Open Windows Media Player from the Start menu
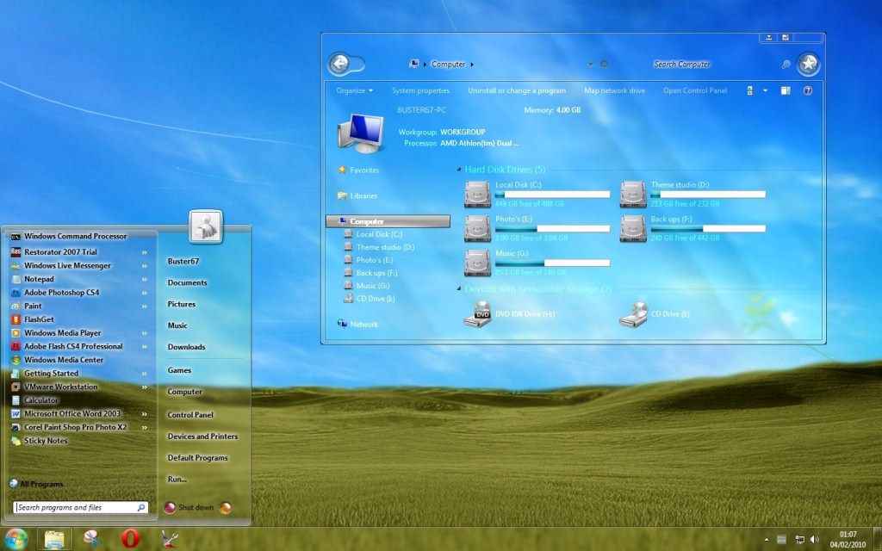 pyautogui.click(x=62, y=333)
